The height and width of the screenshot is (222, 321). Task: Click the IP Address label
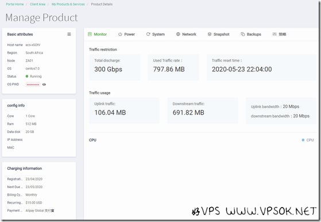tap(15, 140)
